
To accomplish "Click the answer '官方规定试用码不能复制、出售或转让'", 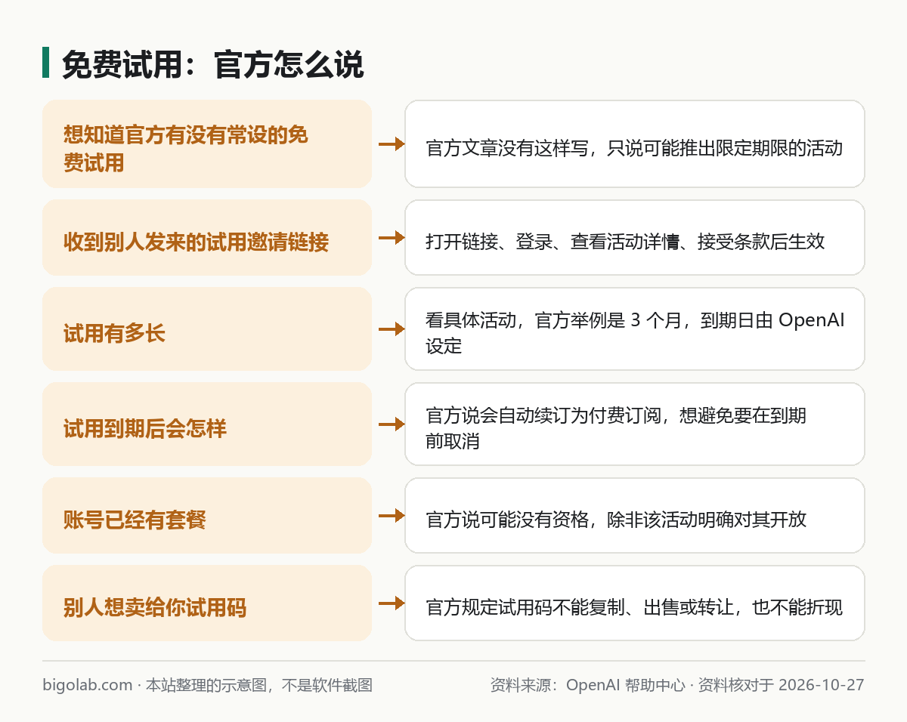I will (635, 603).
